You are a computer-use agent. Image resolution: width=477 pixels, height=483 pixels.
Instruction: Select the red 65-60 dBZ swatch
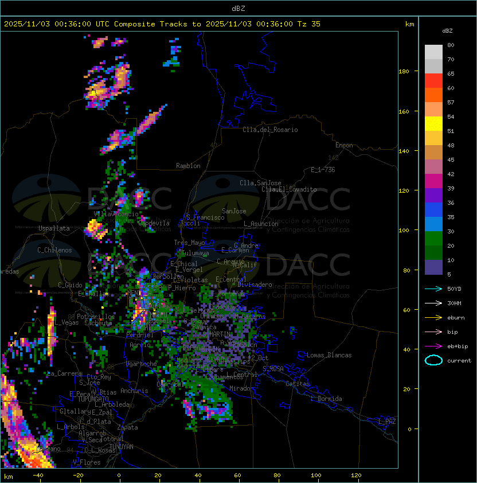click(433, 81)
